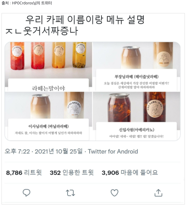This screenshot has width=187, height=206.
Task: Click the Twitter for Android source link
Action: click(113, 152)
